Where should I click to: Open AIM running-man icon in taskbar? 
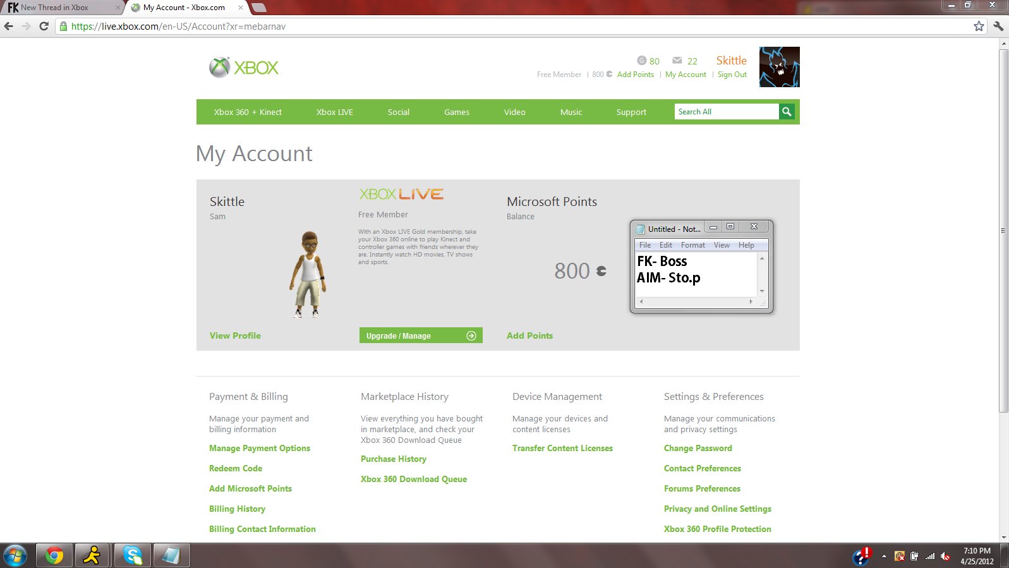pyautogui.click(x=92, y=556)
